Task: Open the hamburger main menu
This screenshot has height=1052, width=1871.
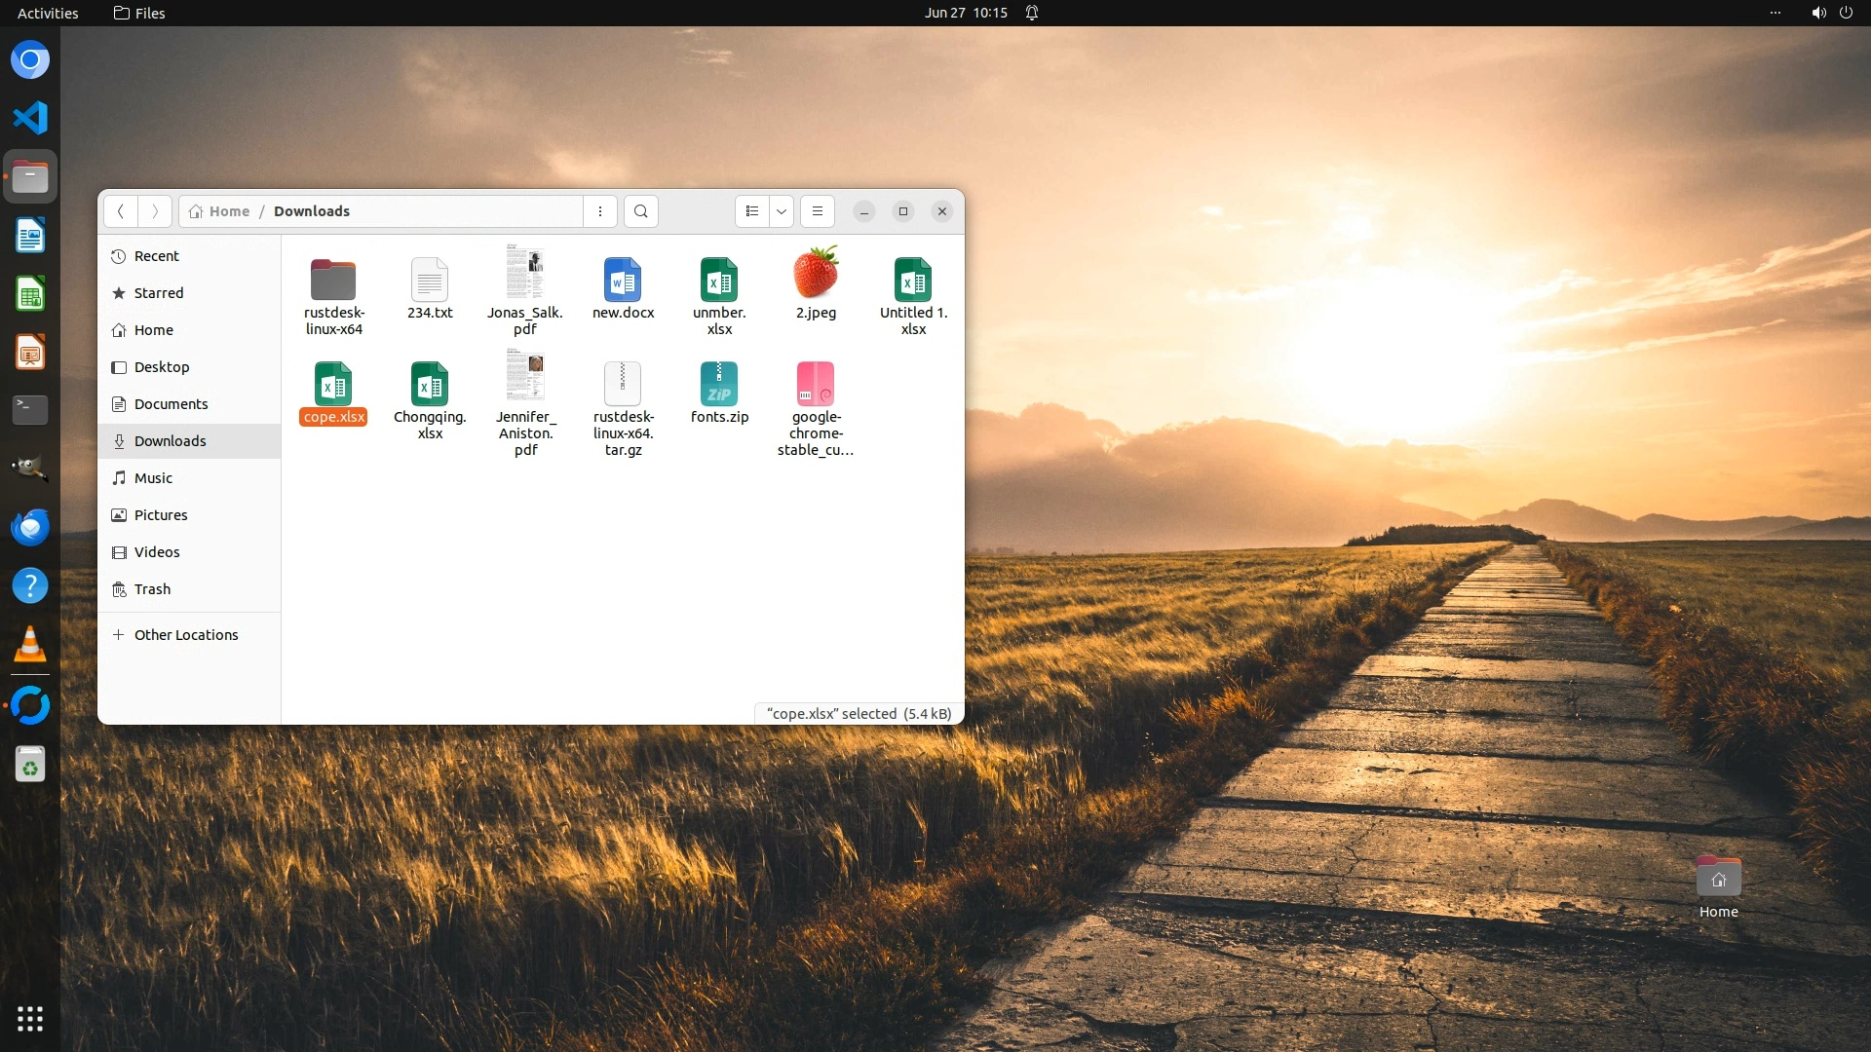Action: point(817,211)
